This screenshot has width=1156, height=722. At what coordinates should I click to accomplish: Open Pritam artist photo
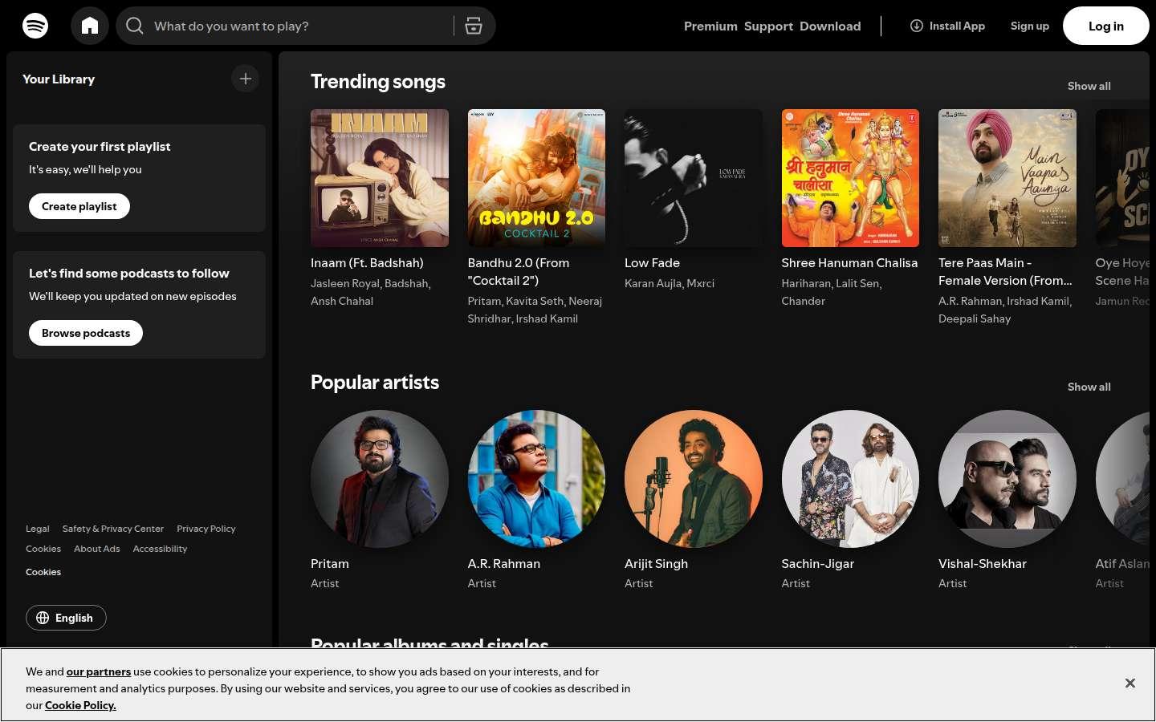pos(380,479)
